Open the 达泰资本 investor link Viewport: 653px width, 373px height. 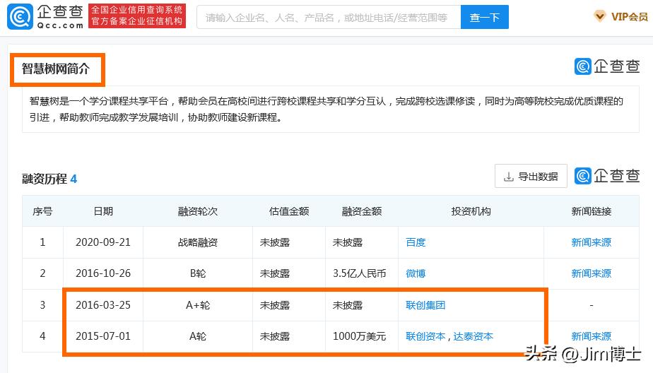473,336
